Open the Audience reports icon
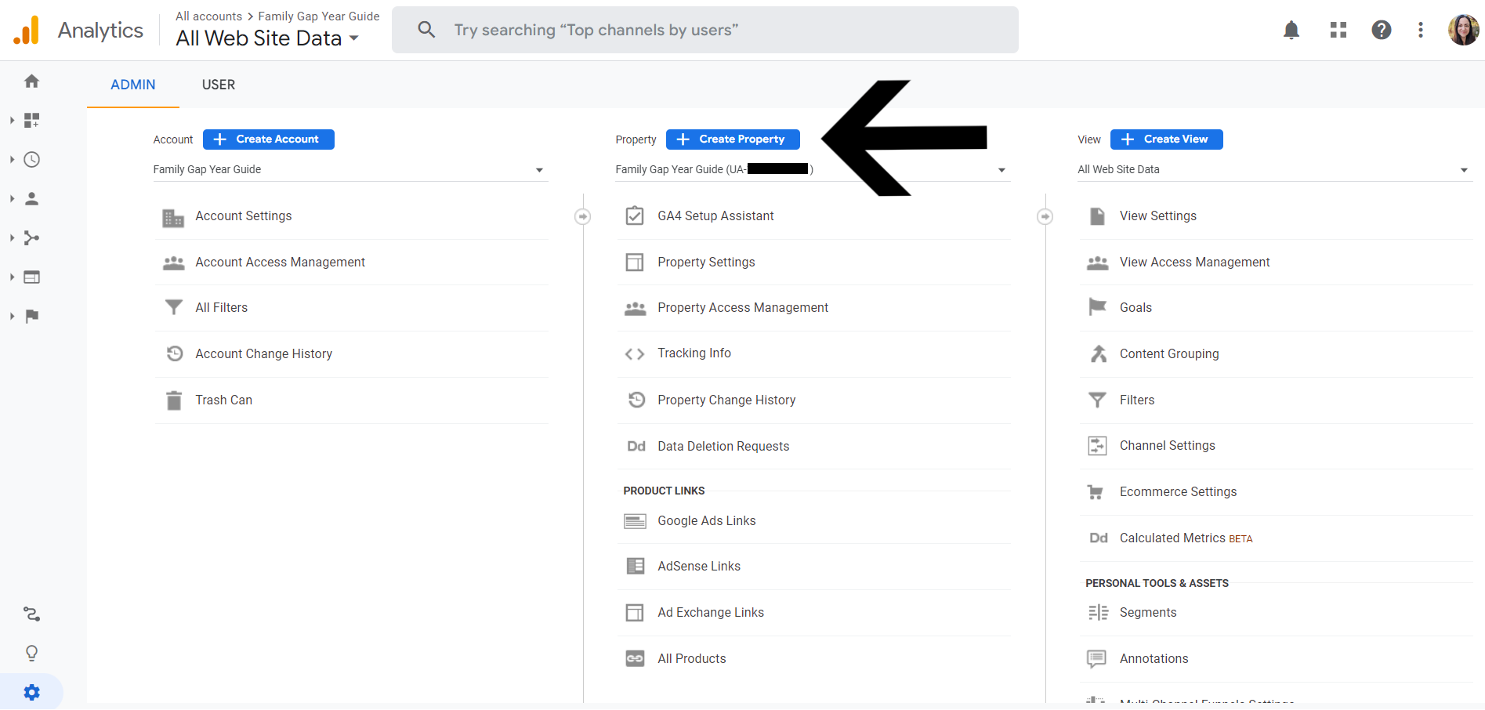Viewport: 1485px width, 710px height. [31, 198]
